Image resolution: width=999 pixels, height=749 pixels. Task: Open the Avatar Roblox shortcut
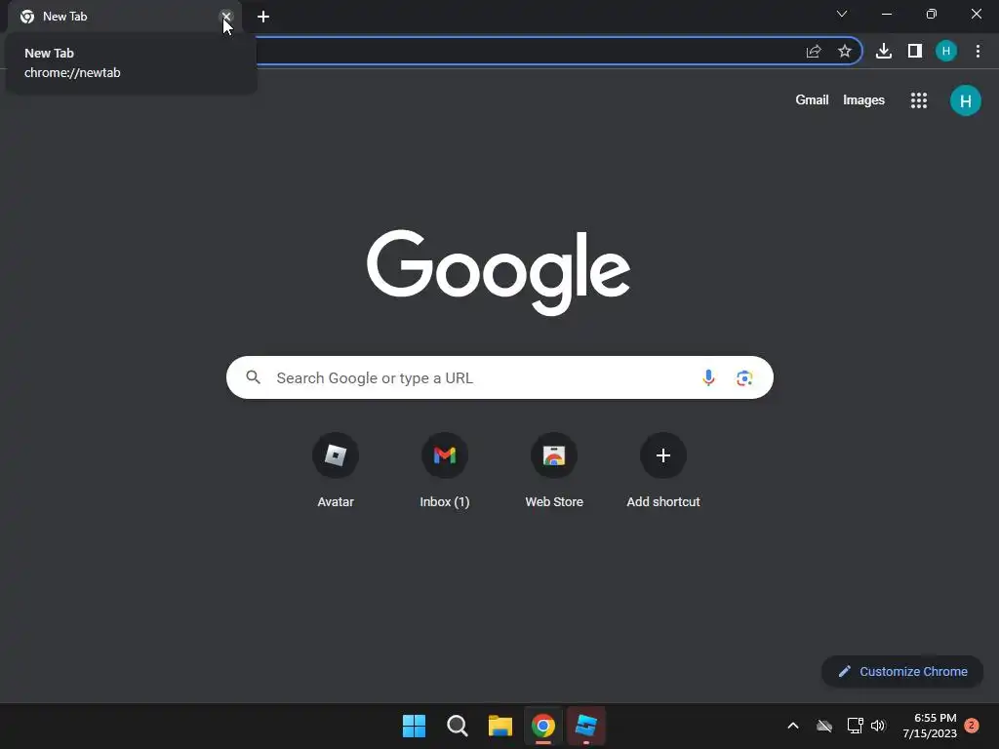(336, 470)
